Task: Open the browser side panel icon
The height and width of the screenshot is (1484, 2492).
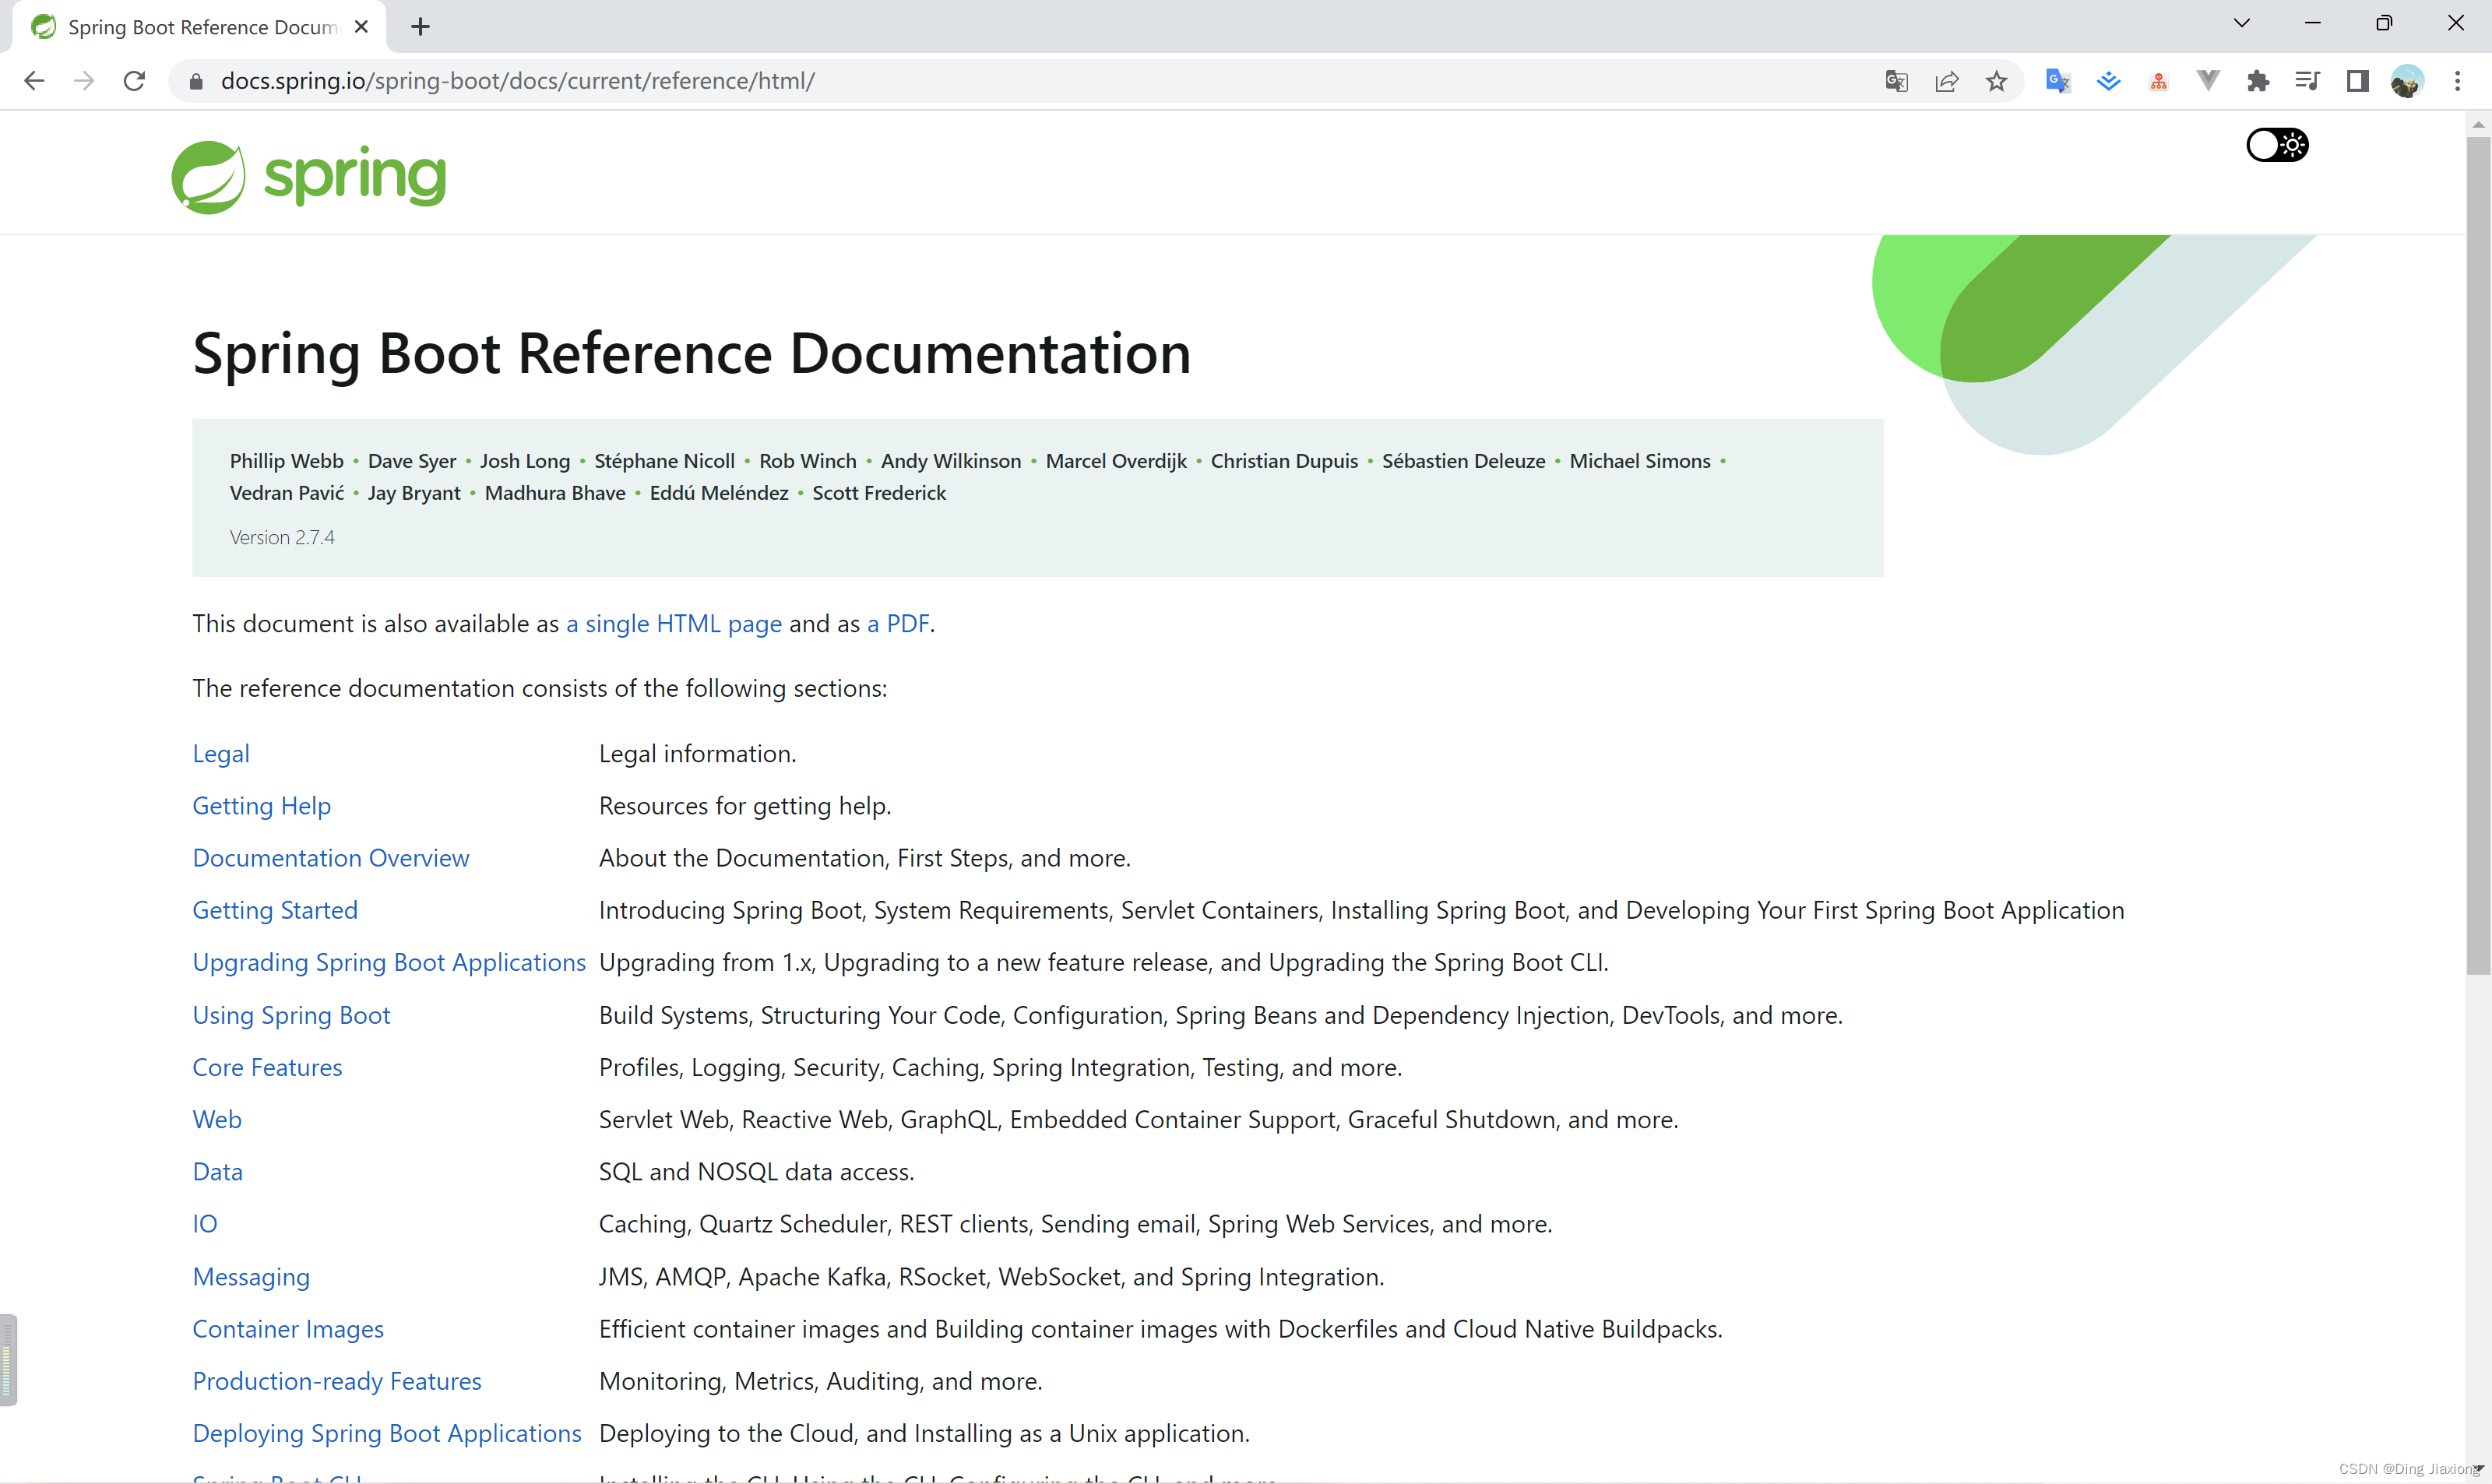Action: [x=2357, y=81]
